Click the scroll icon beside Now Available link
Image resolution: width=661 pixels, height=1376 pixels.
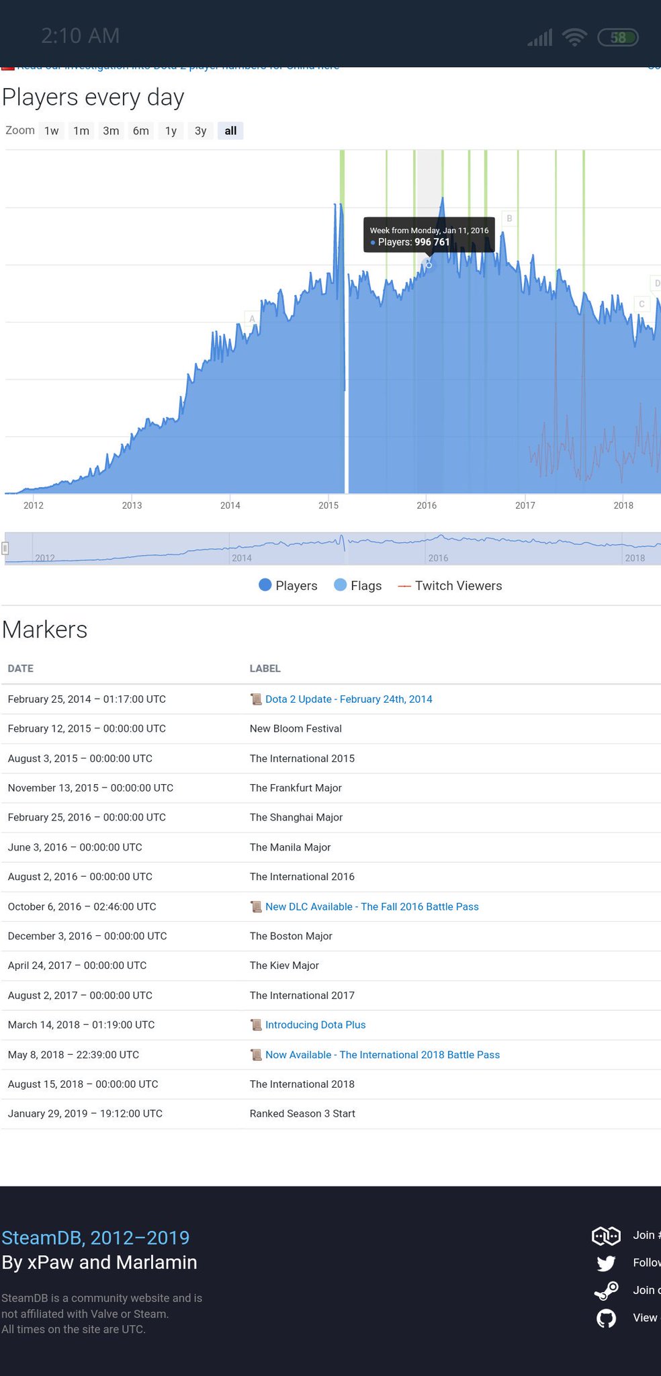point(256,1054)
